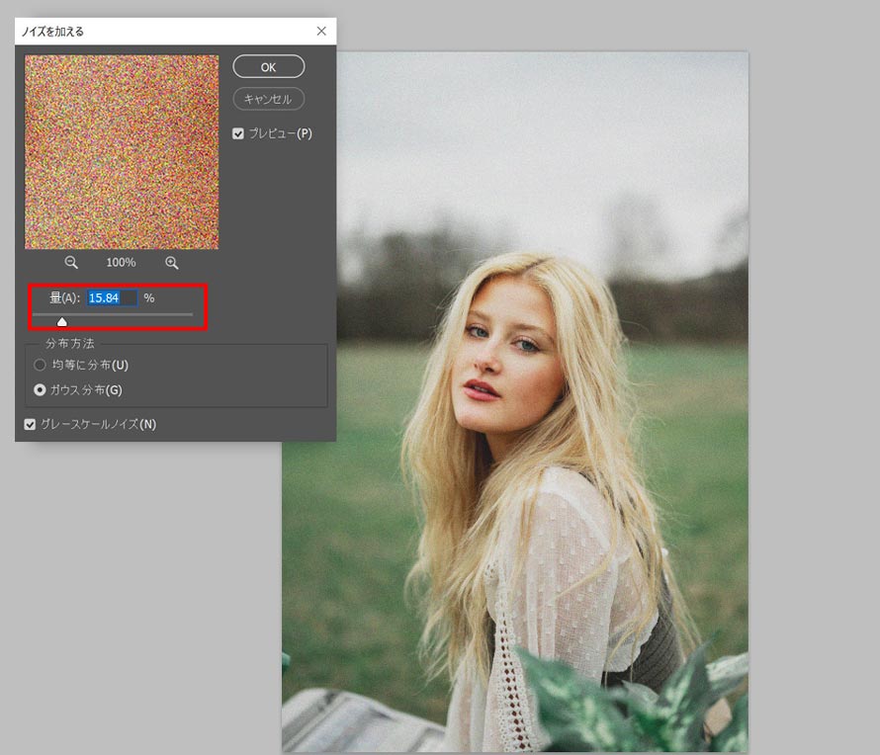Screen dimensions: 880x755
Task: Cancel with the キャンセル button
Action: [268, 99]
